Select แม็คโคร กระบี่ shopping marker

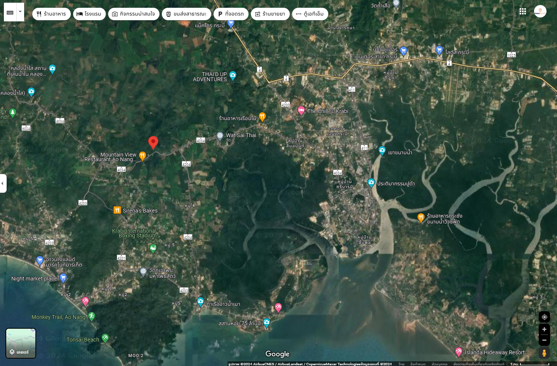coord(231,24)
